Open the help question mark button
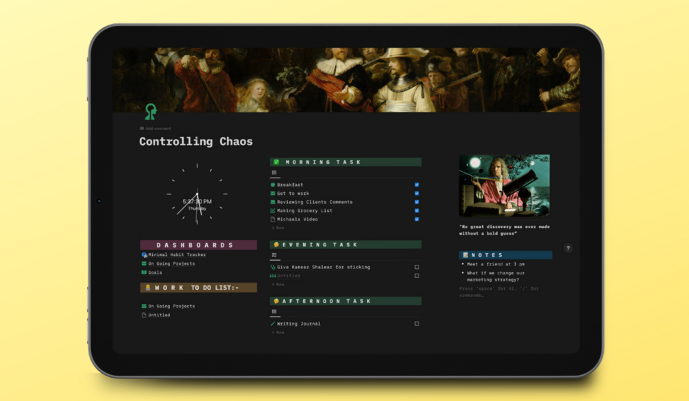 (568, 248)
